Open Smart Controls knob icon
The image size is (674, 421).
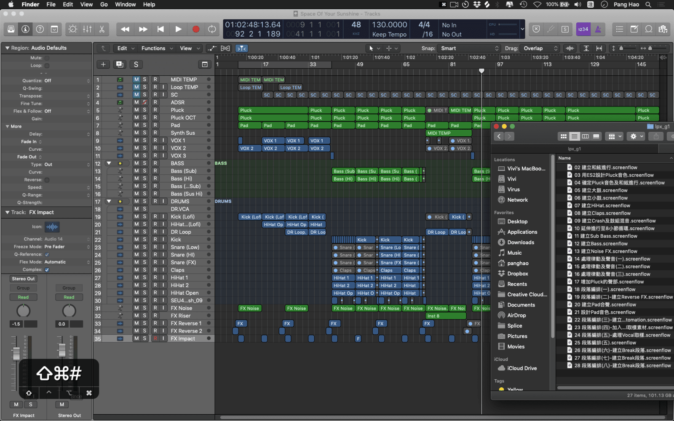pyautogui.click(x=73, y=29)
